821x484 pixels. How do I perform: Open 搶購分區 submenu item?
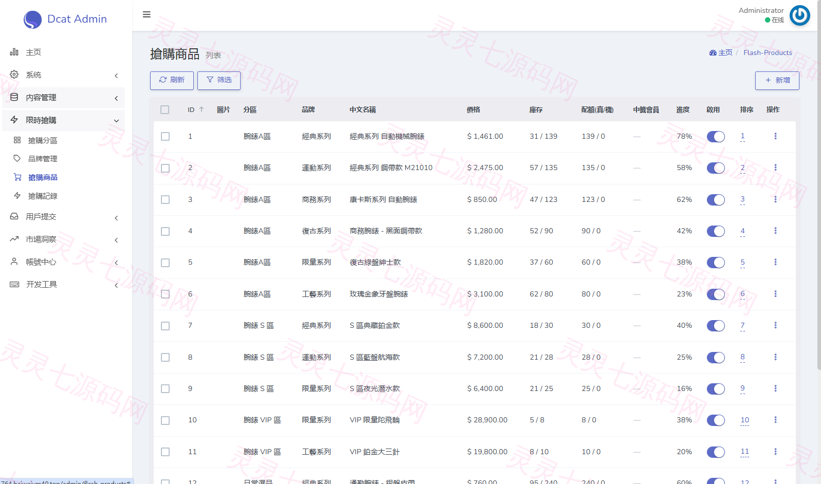(x=43, y=140)
